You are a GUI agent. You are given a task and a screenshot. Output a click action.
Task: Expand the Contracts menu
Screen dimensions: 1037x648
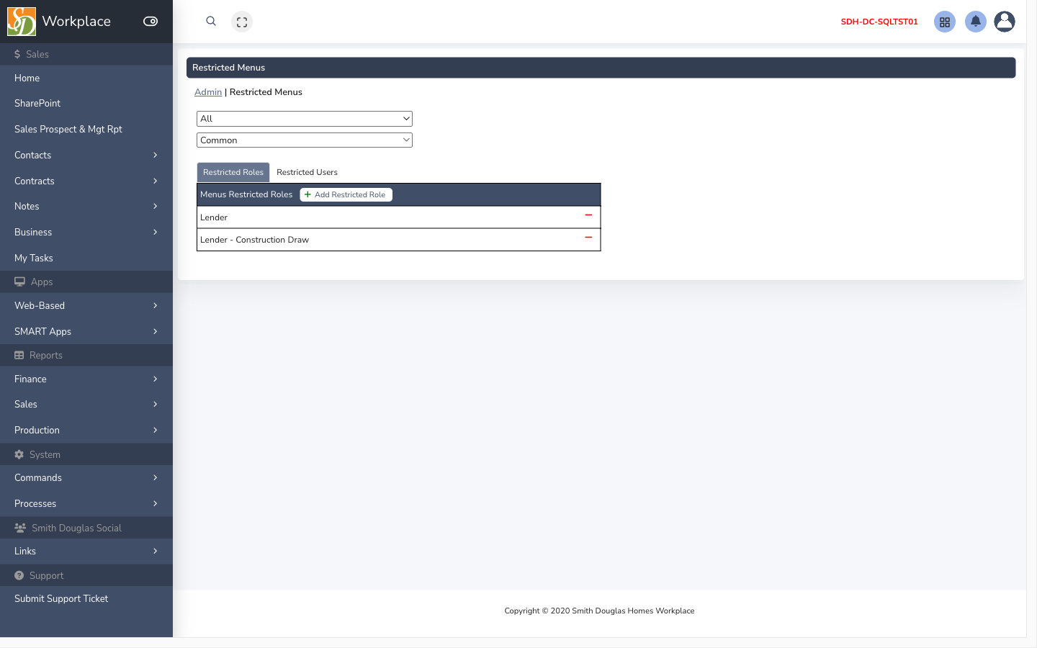coord(86,181)
